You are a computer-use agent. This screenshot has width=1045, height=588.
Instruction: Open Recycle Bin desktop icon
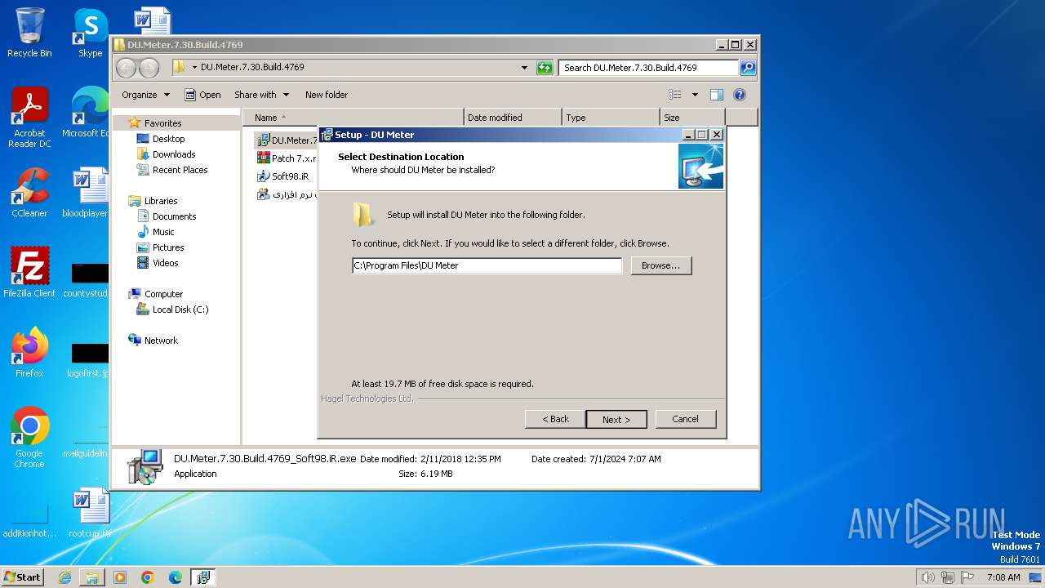[x=29, y=33]
